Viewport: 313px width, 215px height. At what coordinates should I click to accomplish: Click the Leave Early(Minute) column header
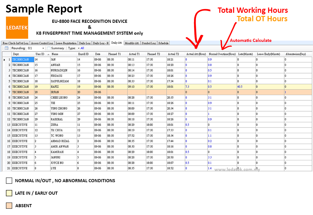point(270,54)
